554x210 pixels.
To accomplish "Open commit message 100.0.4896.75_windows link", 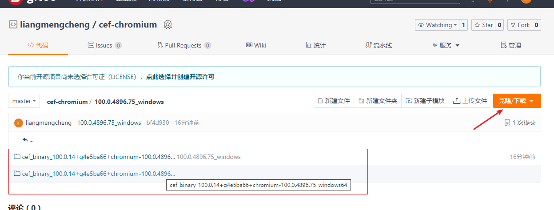I will [x=109, y=123].
